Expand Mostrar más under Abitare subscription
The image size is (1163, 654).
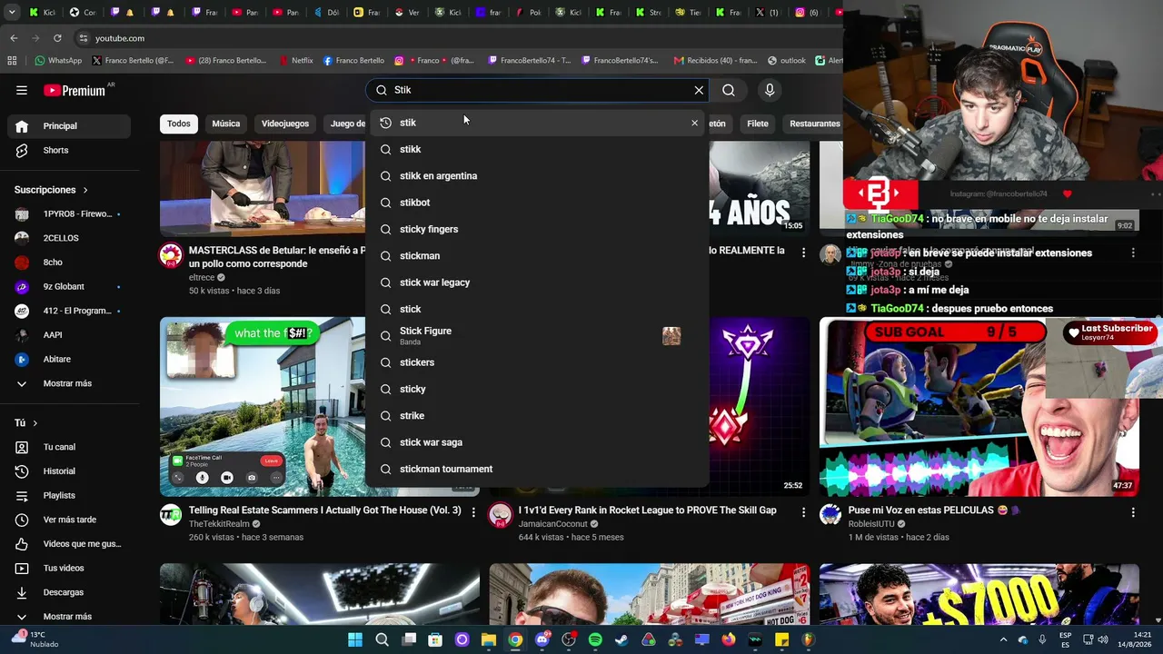(x=71, y=383)
